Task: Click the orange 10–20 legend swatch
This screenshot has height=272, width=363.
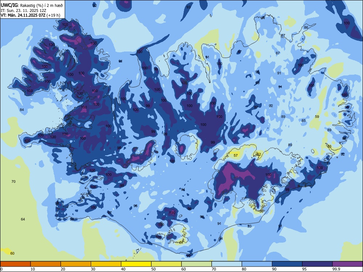Action: click(x=46, y=264)
